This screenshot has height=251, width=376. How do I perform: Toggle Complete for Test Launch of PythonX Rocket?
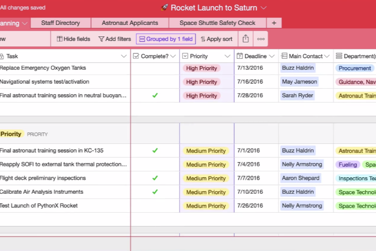click(x=155, y=206)
